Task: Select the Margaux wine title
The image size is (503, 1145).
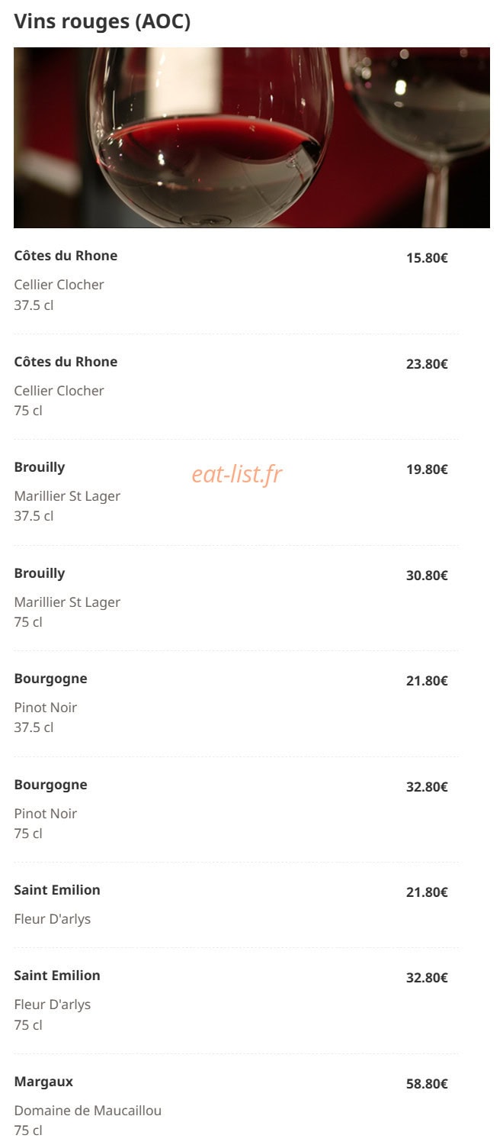Action: click(43, 1082)
